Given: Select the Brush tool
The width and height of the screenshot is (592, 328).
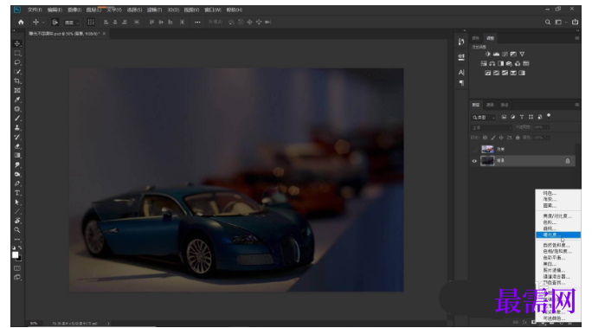Looking at the screenshot, I should pos(17,119).
